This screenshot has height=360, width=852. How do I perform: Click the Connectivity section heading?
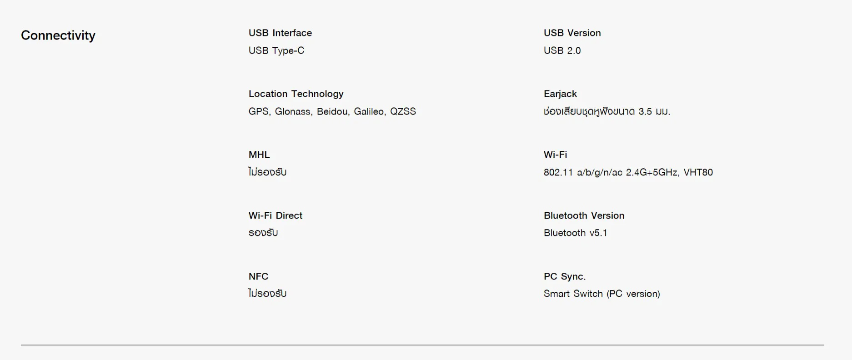click(x=58, y=35)
